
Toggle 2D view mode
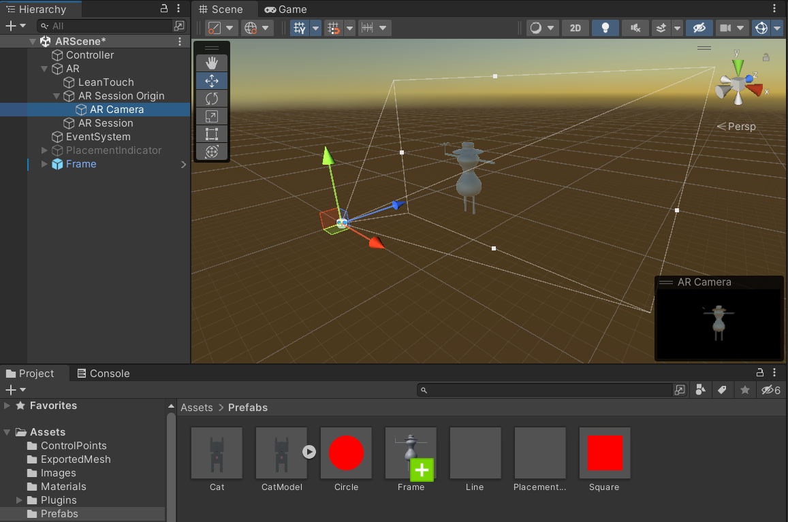tap(576, 28)
